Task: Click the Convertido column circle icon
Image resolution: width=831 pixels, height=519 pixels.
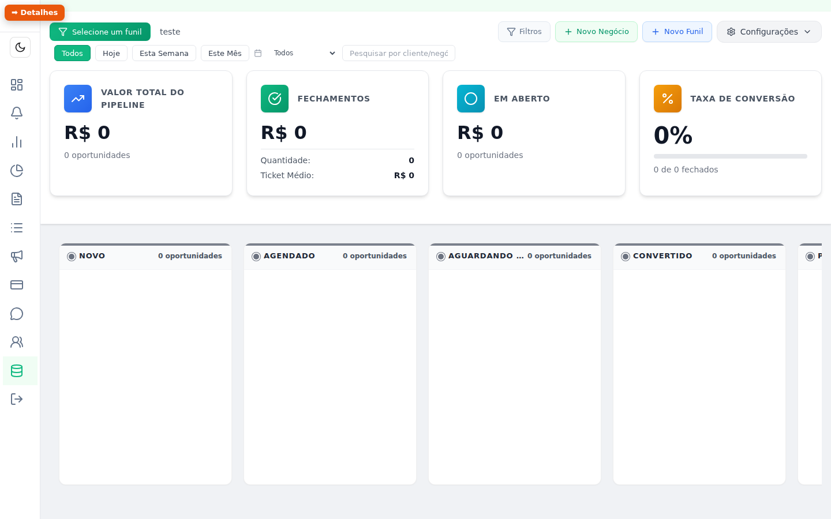Action: (x=626, y=257)
